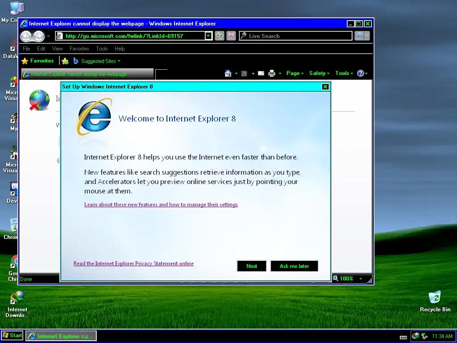Click the New Tab blank button
This screenshot has width=457, height=343.
(161, 74)
